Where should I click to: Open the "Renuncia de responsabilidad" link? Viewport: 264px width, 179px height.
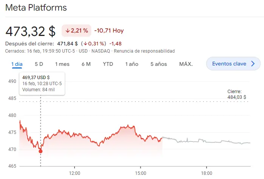(144, 51)
